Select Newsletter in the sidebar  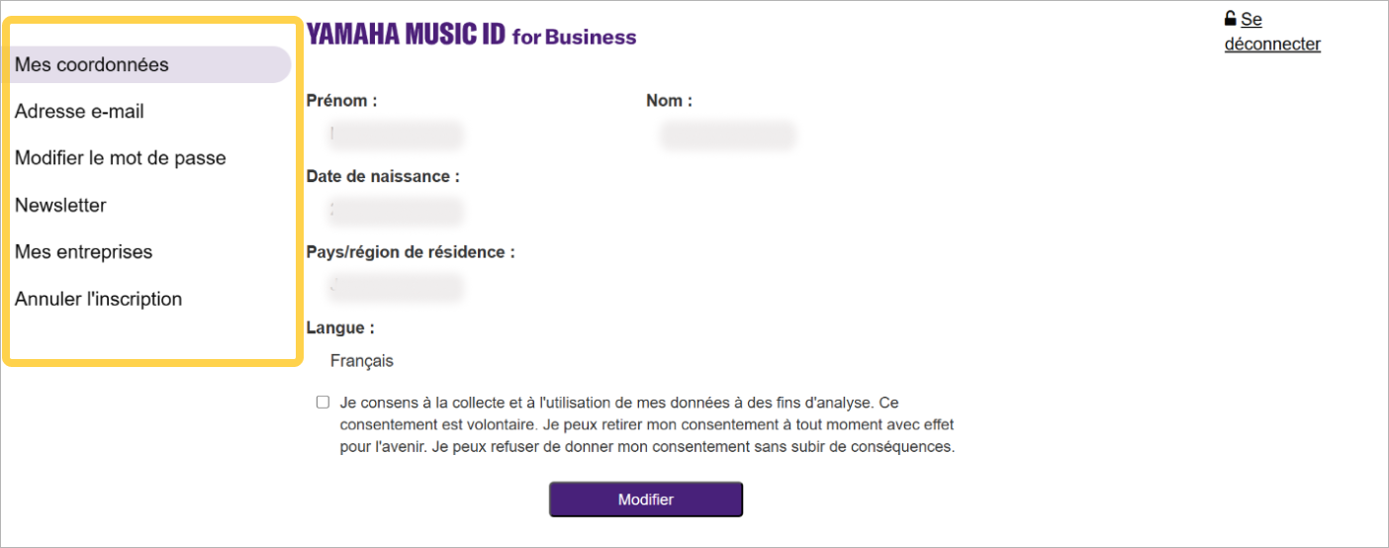pos(60,206)
